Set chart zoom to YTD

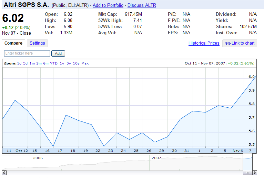coord(54,63)
